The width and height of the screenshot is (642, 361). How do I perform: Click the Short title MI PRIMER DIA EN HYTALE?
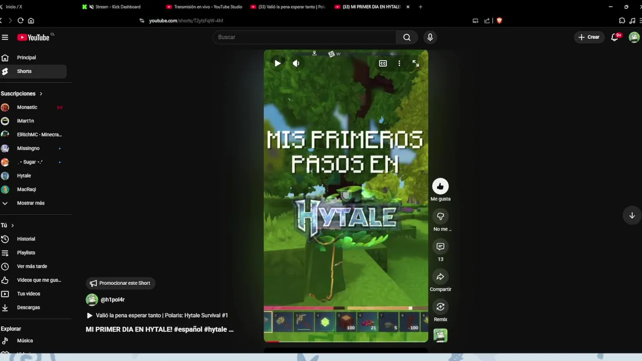coord(159,329)
